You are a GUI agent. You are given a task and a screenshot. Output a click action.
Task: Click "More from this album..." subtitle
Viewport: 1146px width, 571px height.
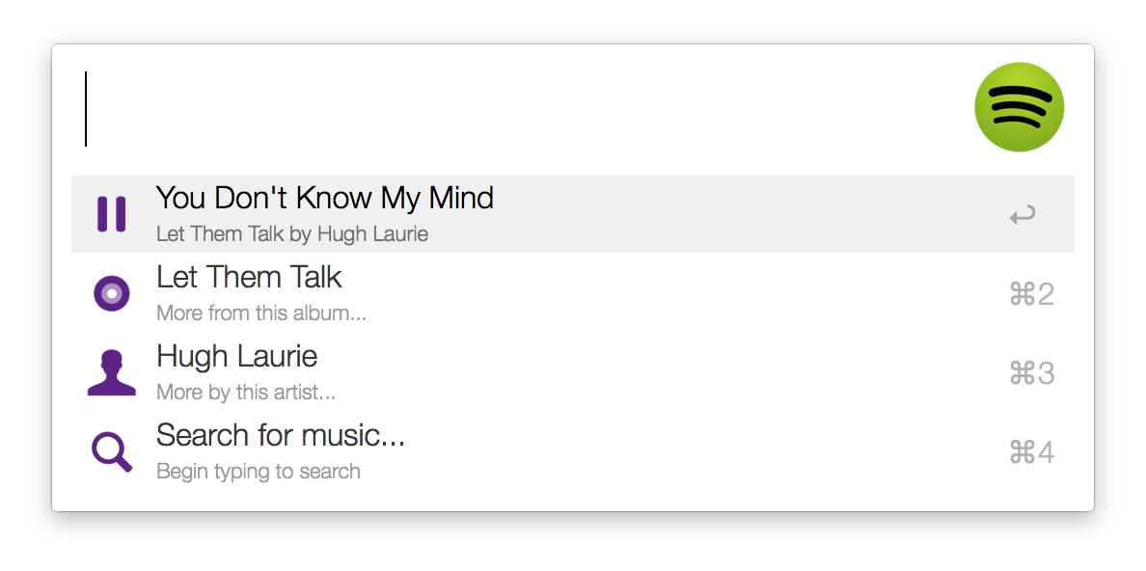point(260,313)
